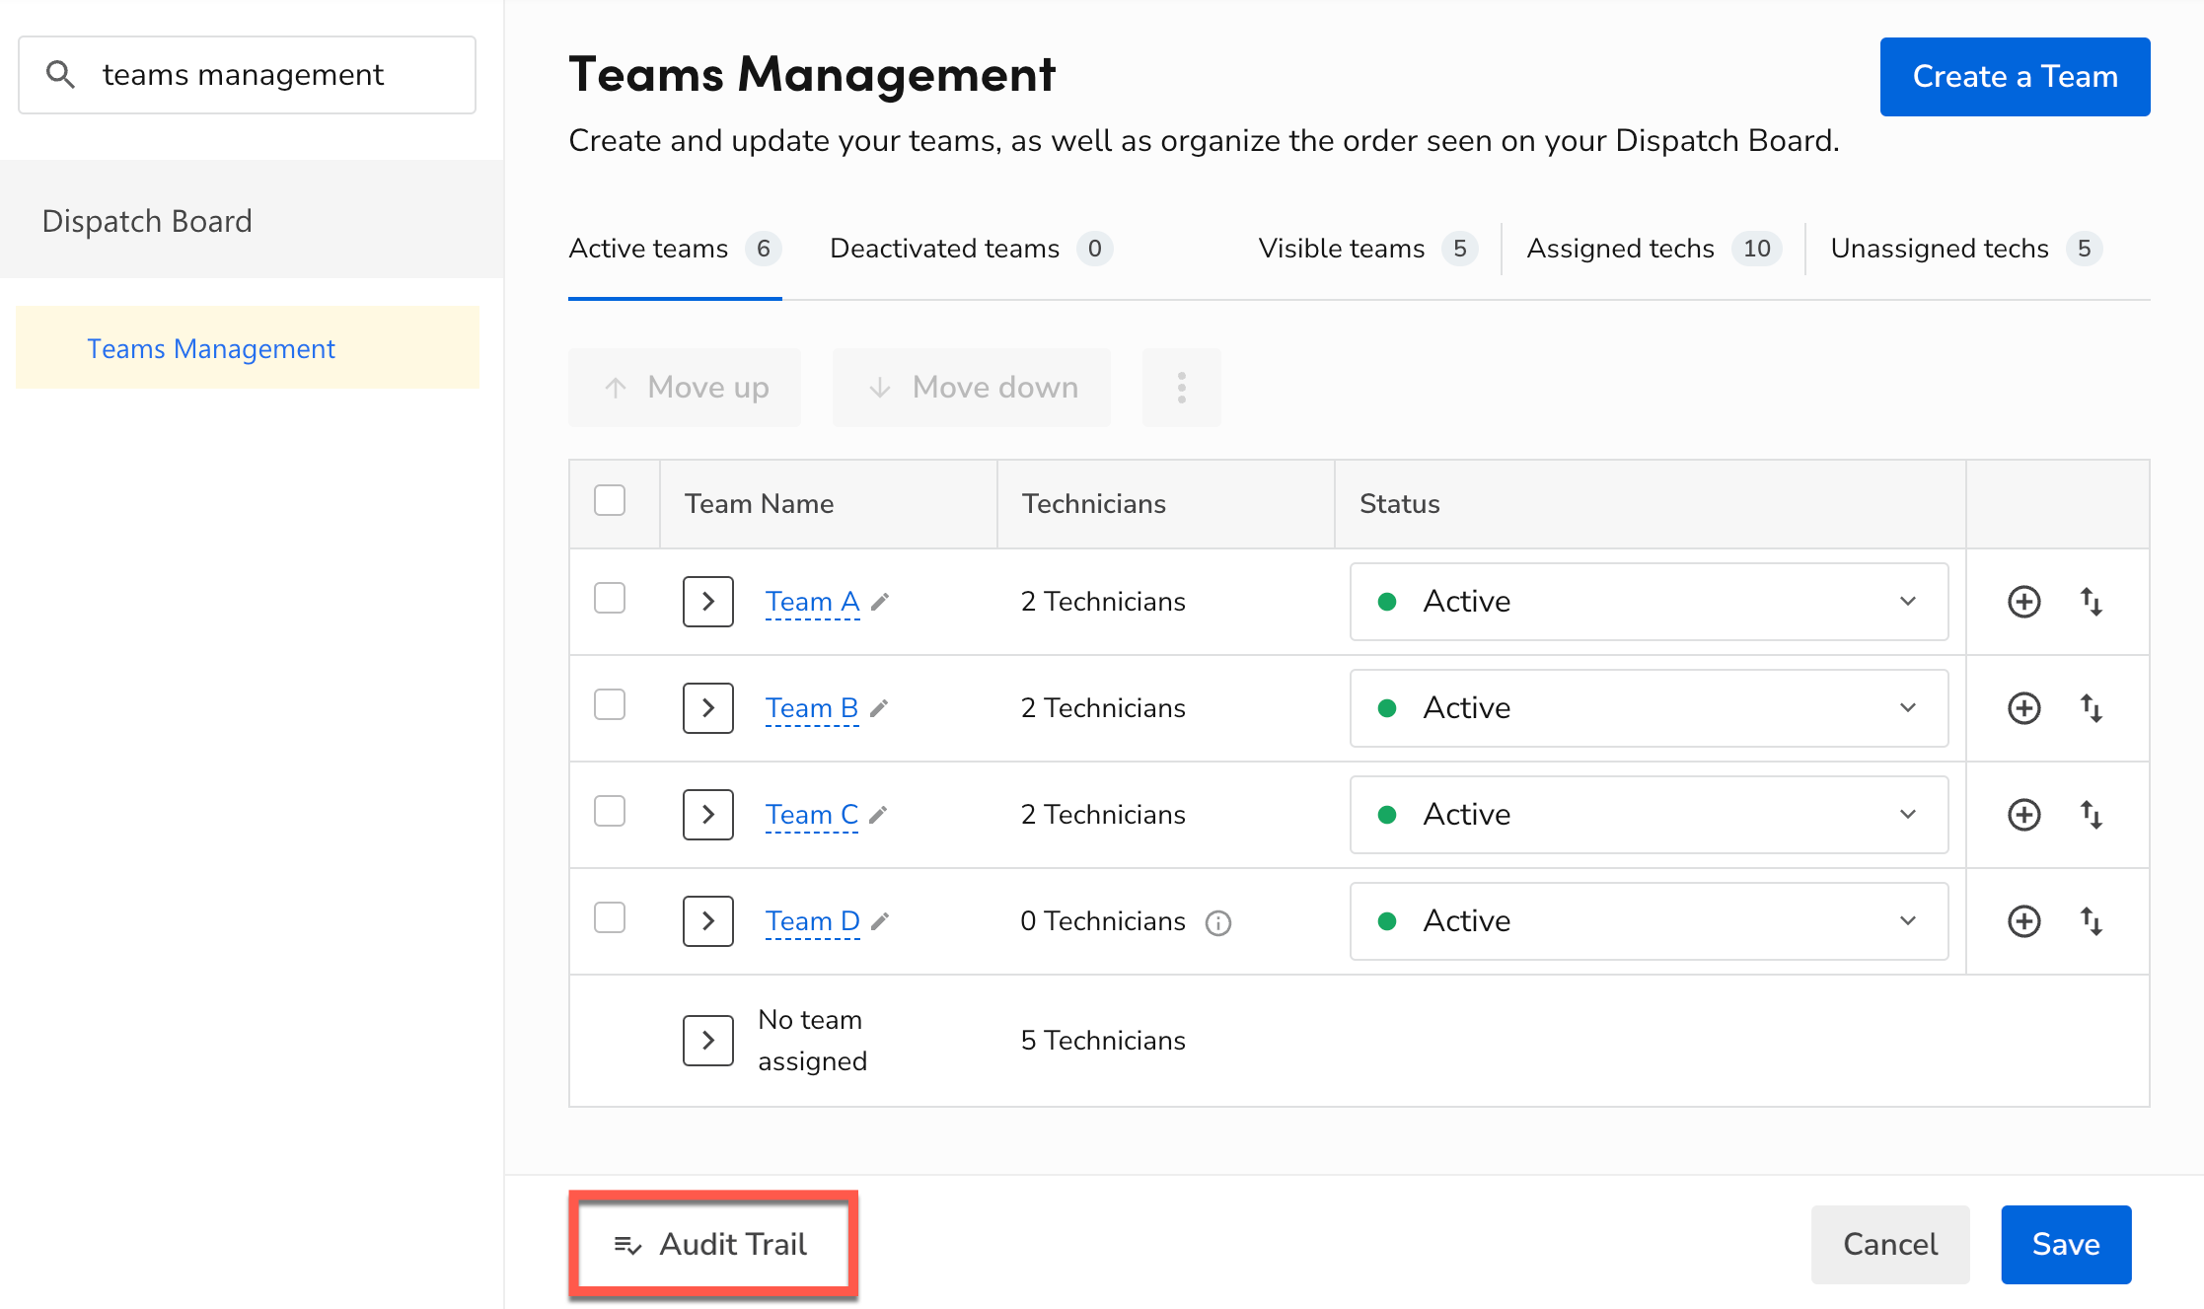The width and height of the screenshot is (2204, 1309).
Task: Click the pencil icon to rename Team A
Action: (x=881, y=601)
